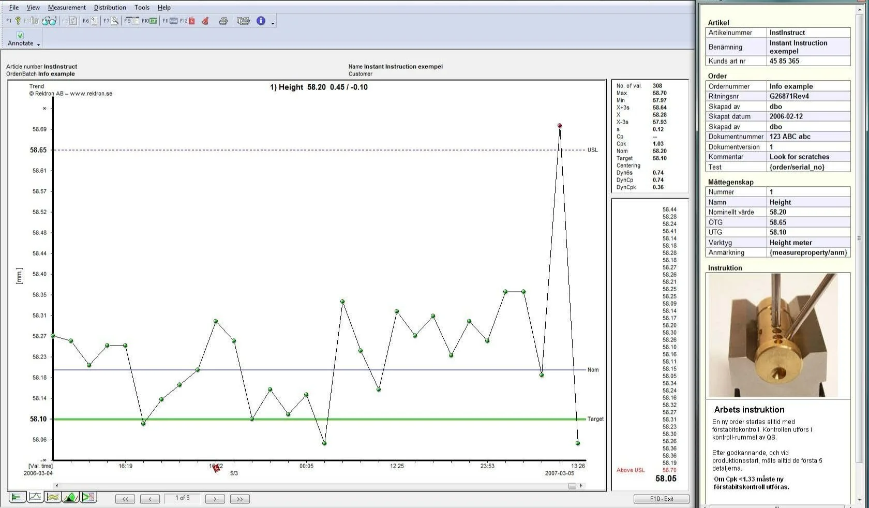
Task: Toggle the Annotate checkmark button
Action: coord(20,39)
